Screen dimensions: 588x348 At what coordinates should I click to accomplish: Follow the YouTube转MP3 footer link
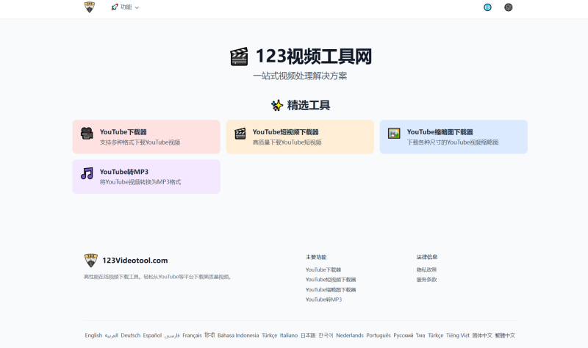[323, 300]
